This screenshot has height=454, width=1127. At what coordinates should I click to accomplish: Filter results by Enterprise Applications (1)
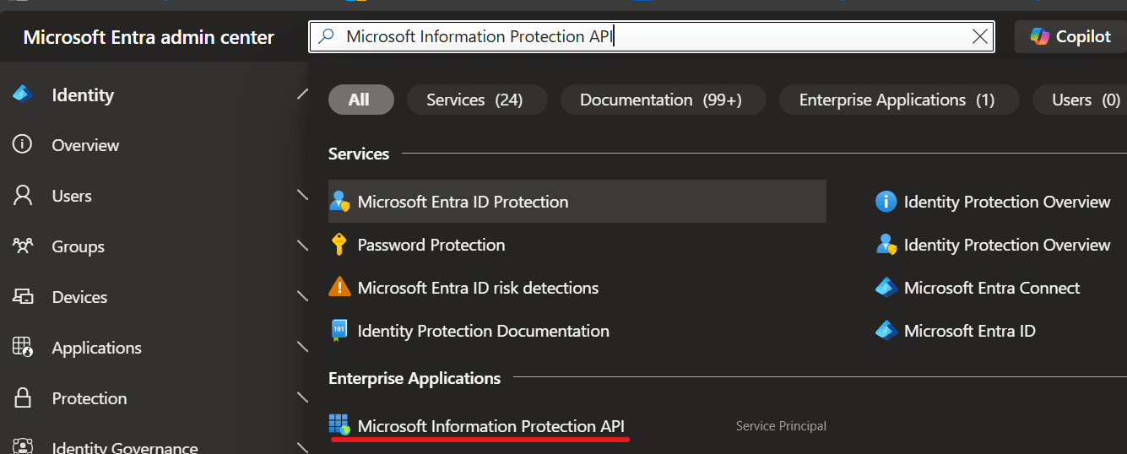click(x=897, y=100)
